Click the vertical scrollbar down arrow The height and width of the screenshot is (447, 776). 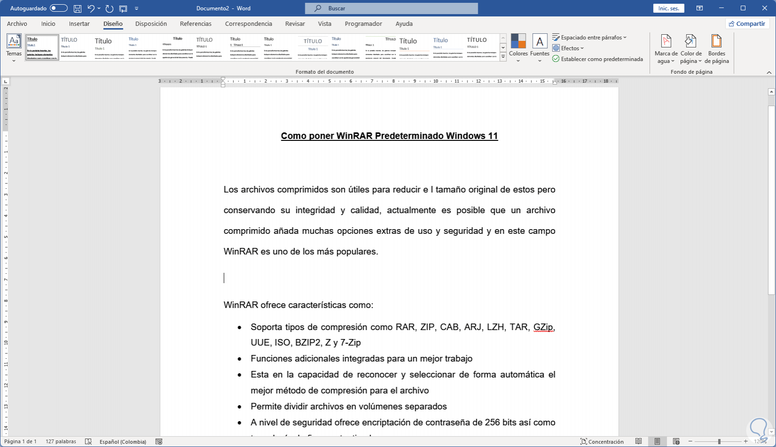tap(771, 432)
